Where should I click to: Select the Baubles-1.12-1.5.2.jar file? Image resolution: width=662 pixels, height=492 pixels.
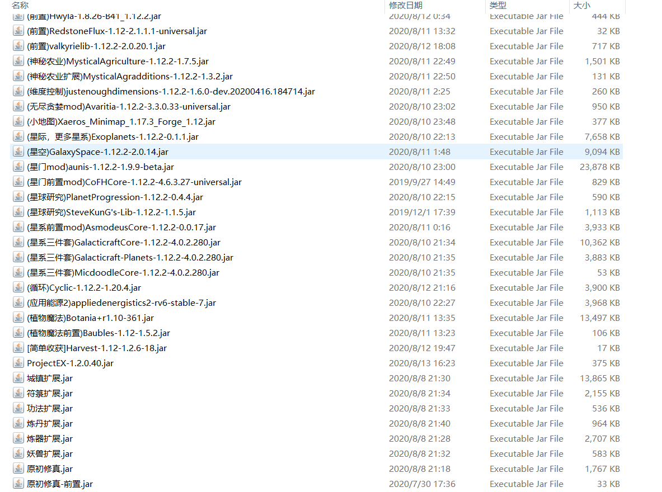pos(98,333)
